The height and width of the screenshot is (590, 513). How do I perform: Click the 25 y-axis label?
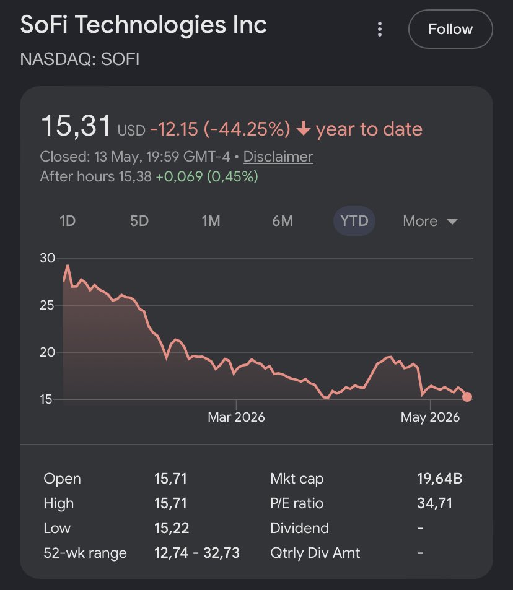[48, 305]
